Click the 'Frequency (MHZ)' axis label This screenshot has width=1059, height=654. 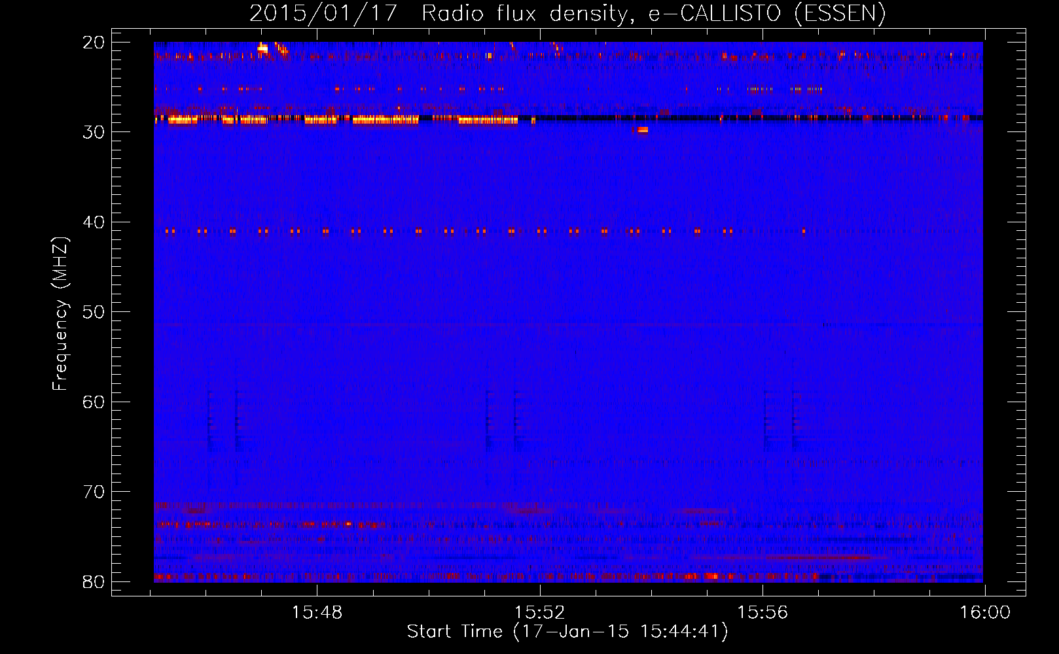coord(60,314)
